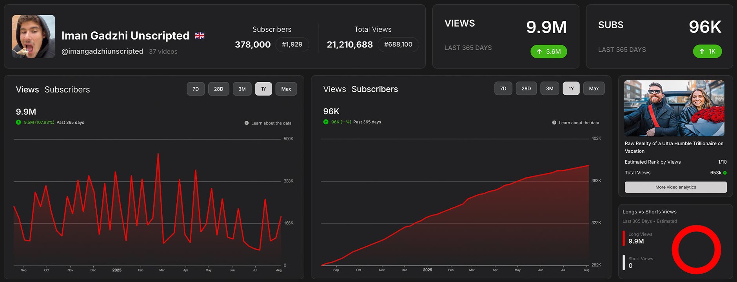Viewport: 737px width, 282px height.
Task: Click the info icon by left chart's 'Learn about the data'
Action: [247, 123]
